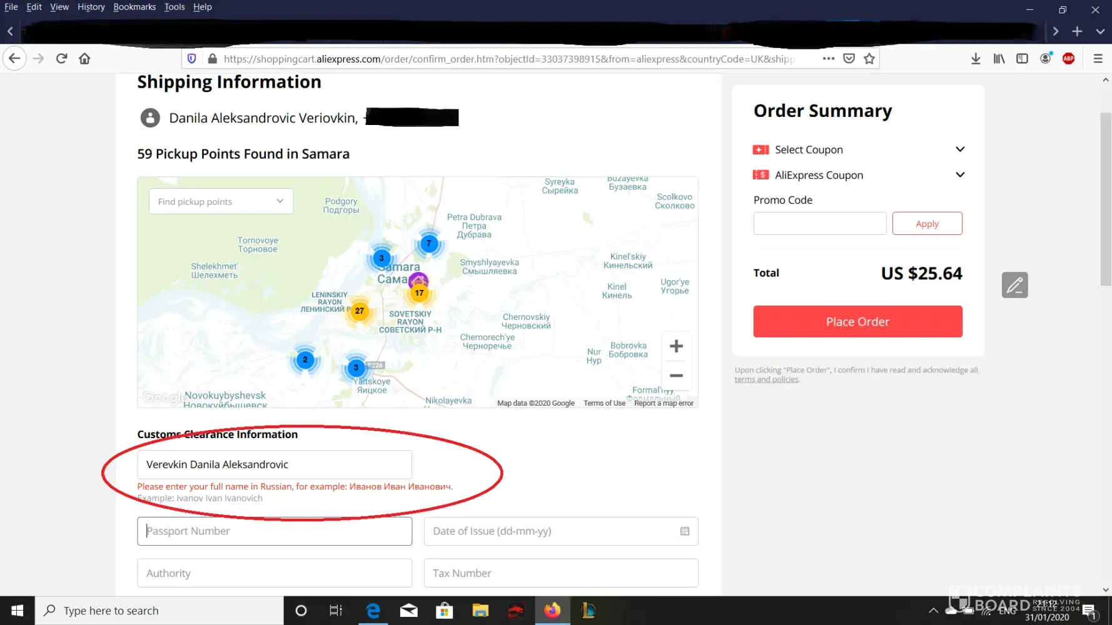Image resolution: width=1112 pixels, height=625 pixels.
Task: Open the Tools menu
Action: (x=174, y=7)
